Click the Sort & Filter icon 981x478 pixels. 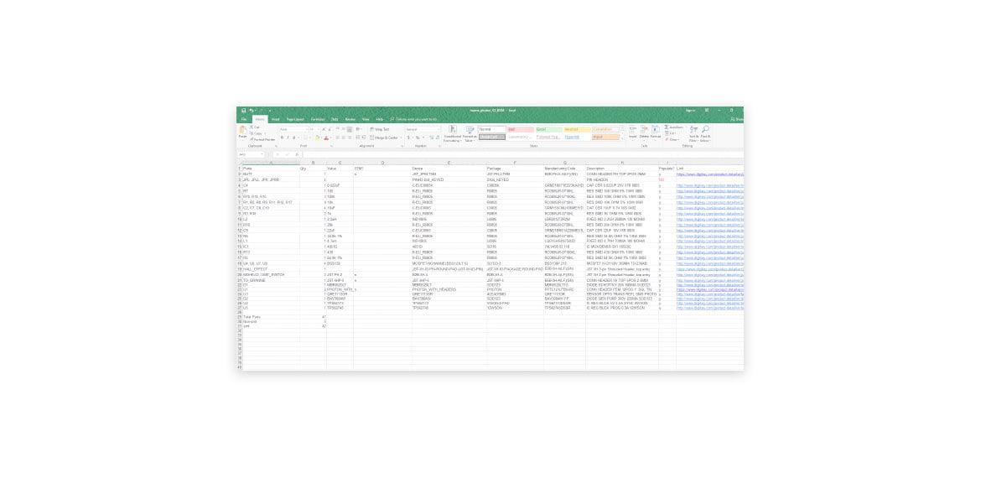click(x=693, y=131)
